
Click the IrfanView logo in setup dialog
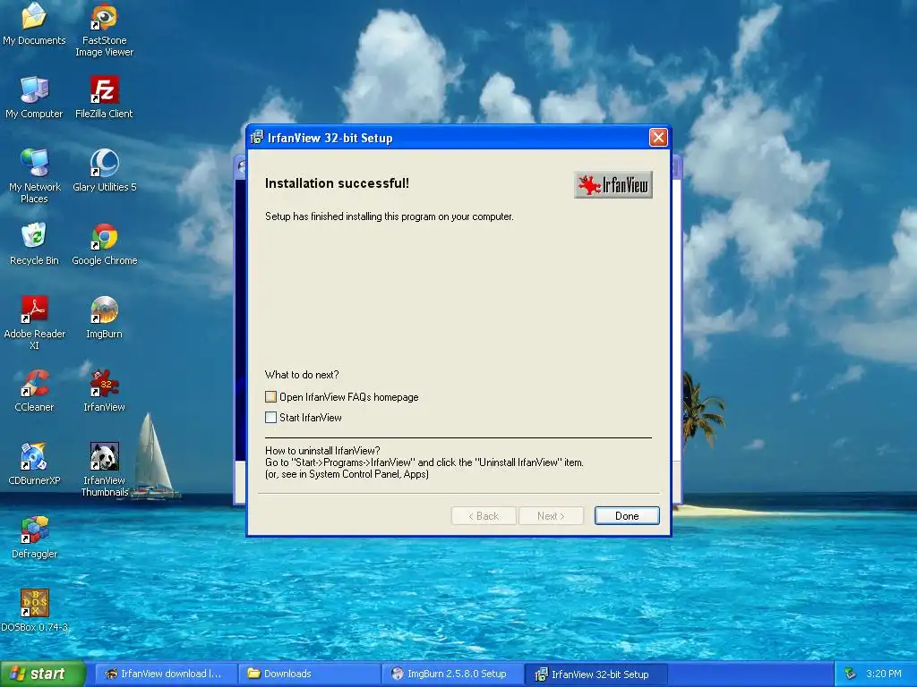pos(613,185)
